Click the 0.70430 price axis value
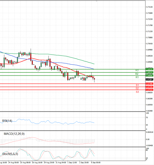 point(149,44)
